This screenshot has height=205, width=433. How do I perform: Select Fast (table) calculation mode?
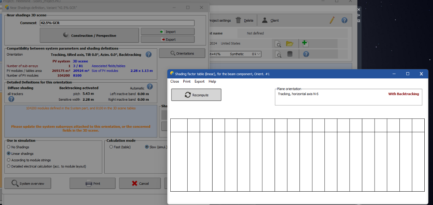[111, 147]
